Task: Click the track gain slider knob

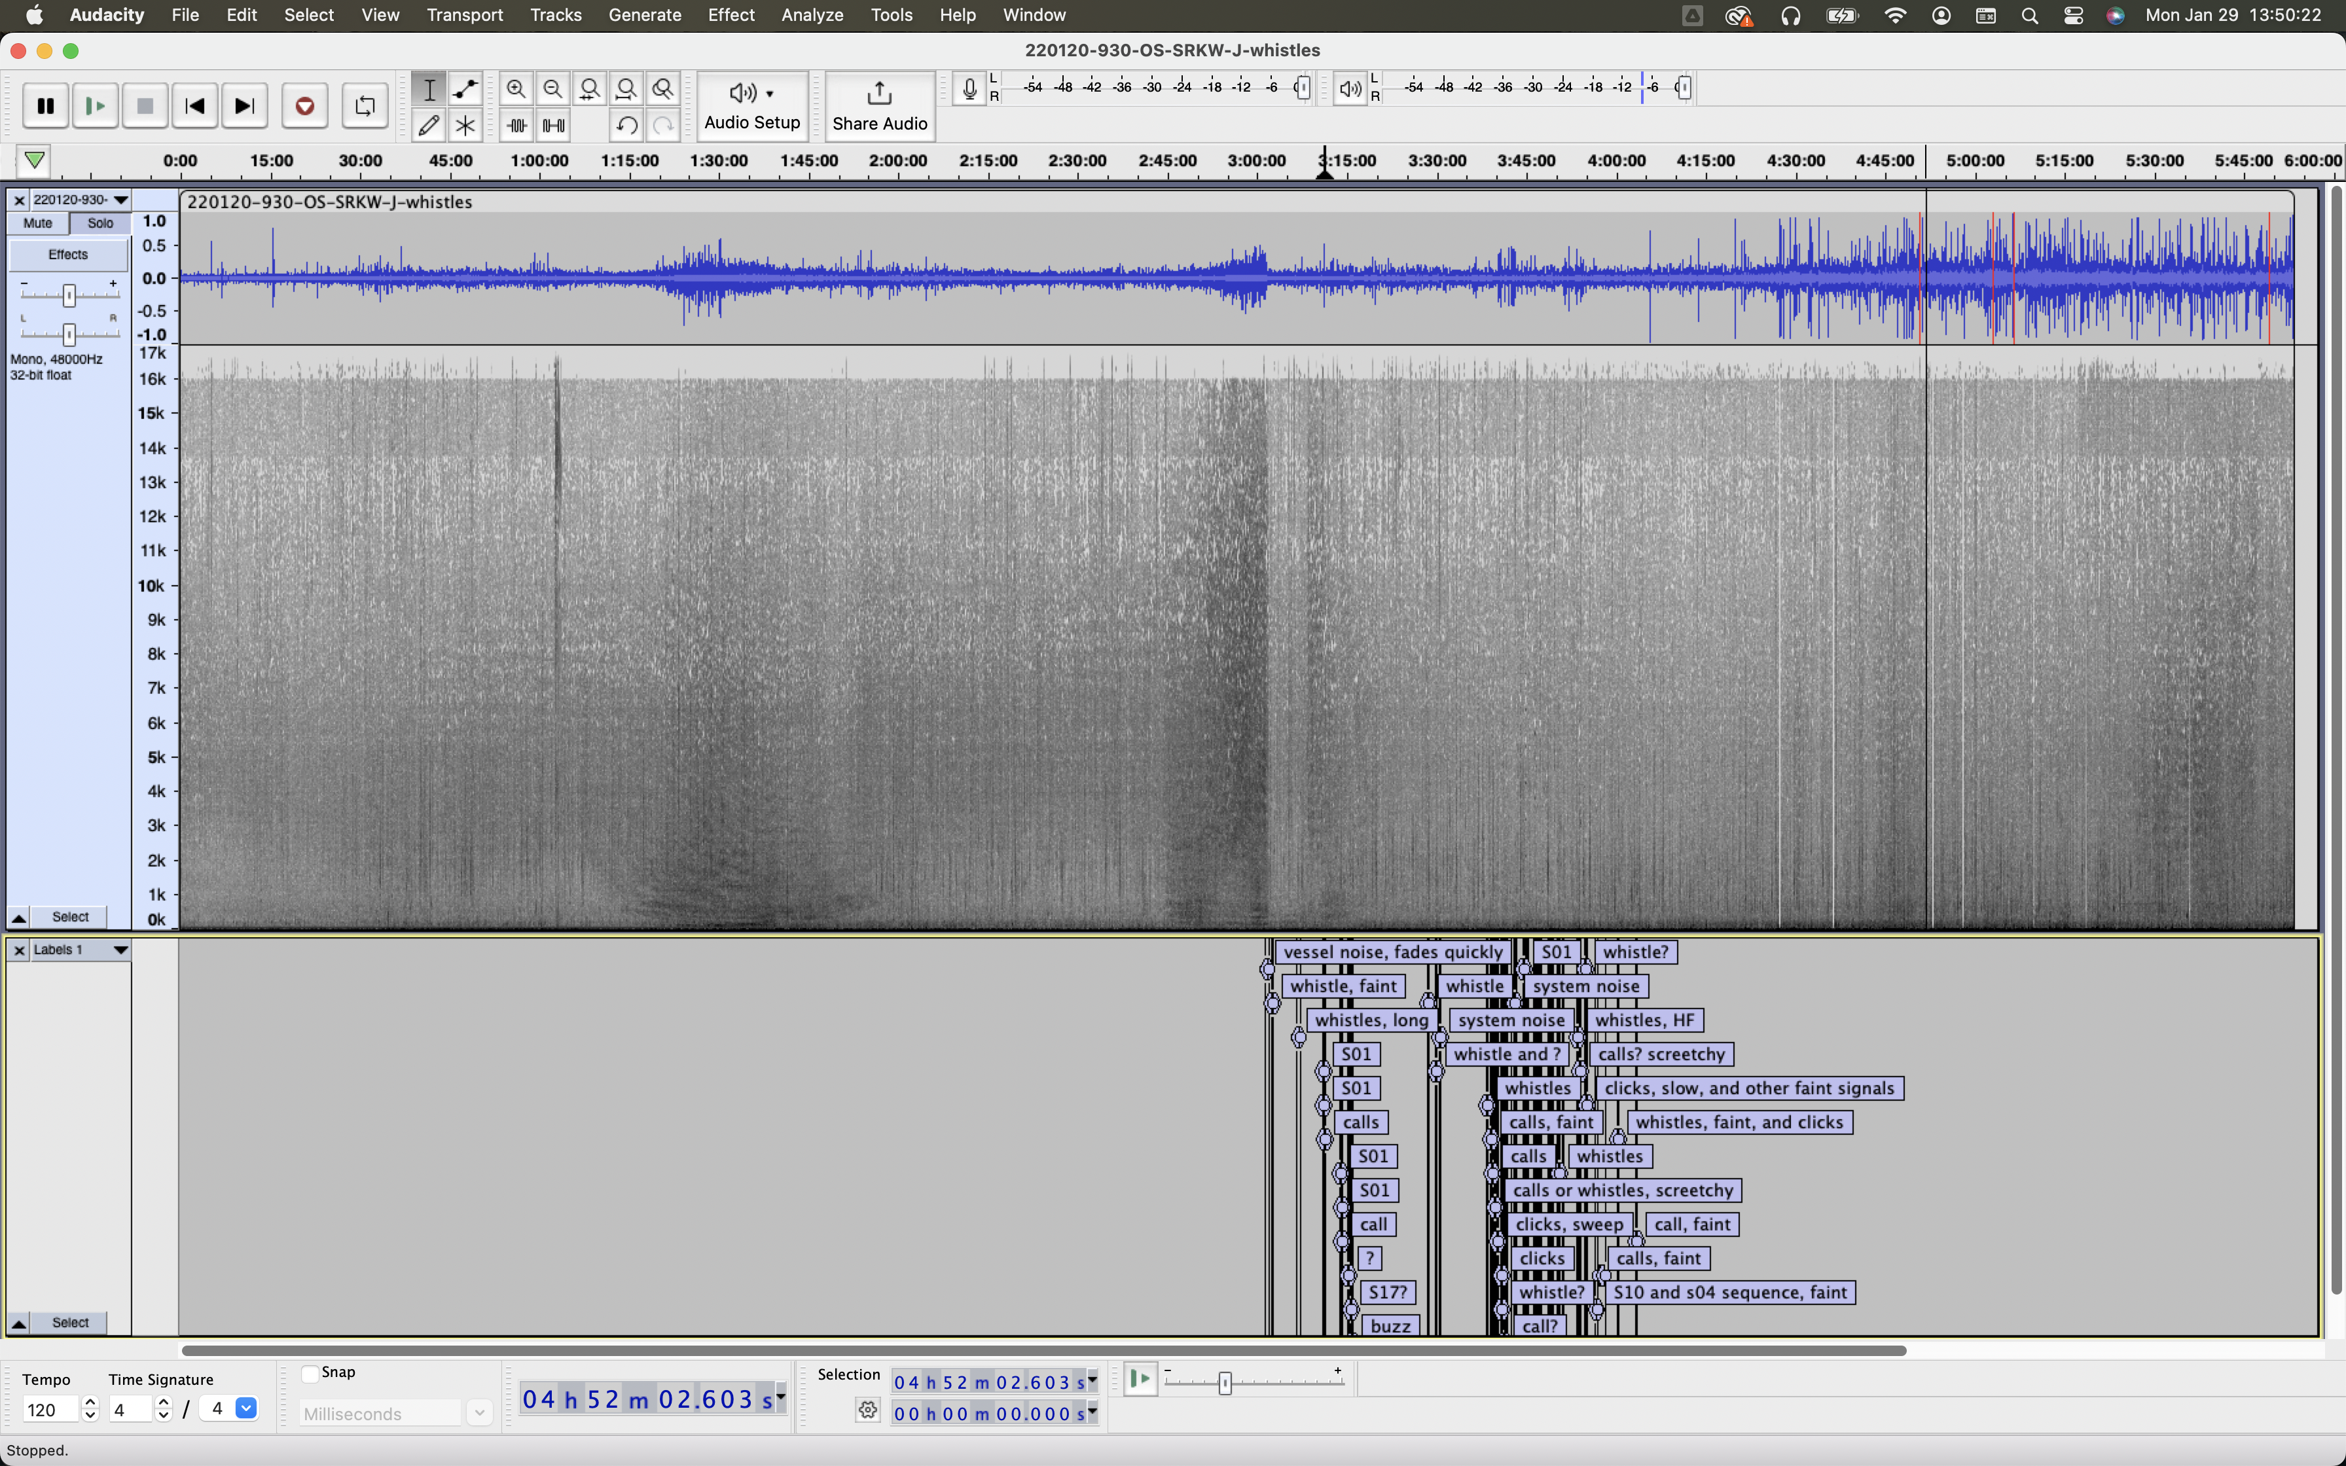Action: (69, 295)
